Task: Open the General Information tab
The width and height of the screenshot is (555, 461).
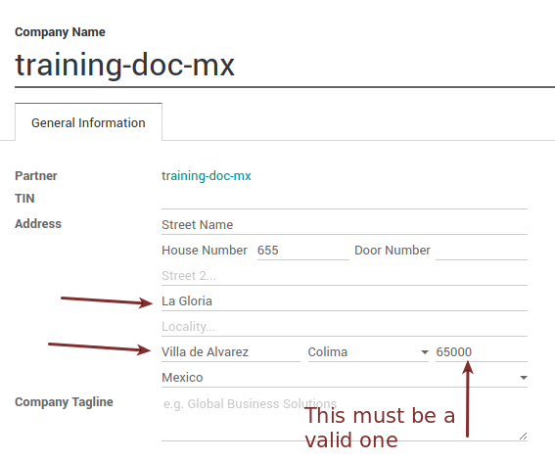Action: coord(88,122)
